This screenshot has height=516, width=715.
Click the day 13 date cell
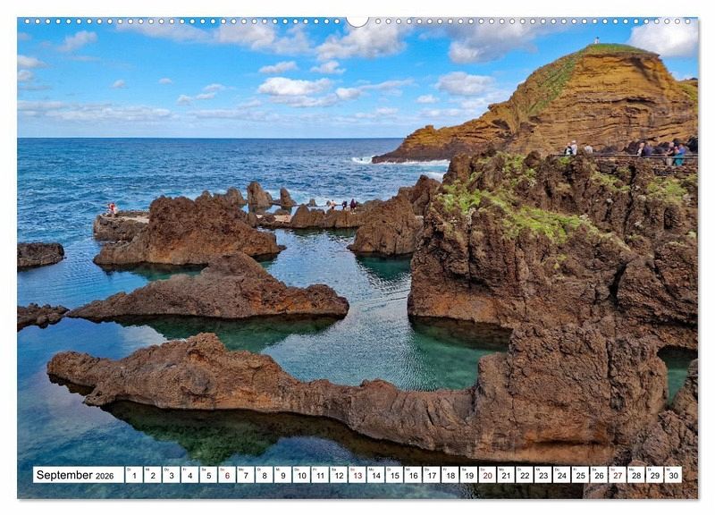pyautogui.click(x=357, y=475)
